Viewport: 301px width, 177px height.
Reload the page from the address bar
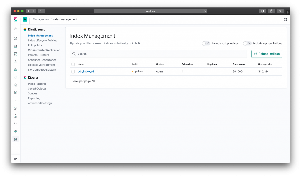tap(205, 11)
